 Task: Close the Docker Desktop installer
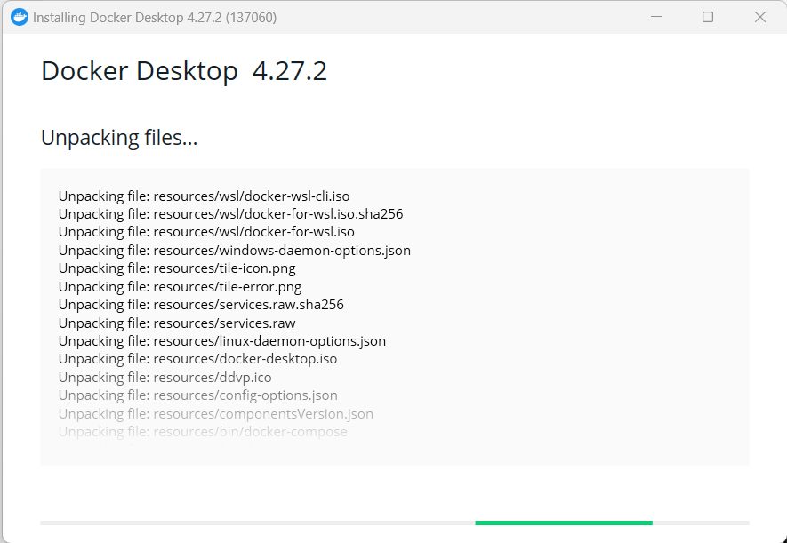(760, 17)
